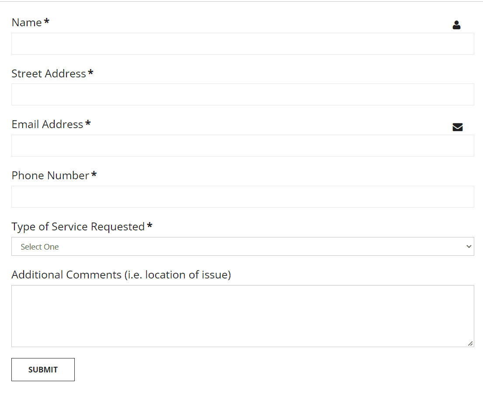The image size is (483, 393).
Task: Click the Email Address label text
Action: click(x=48, y=125)
